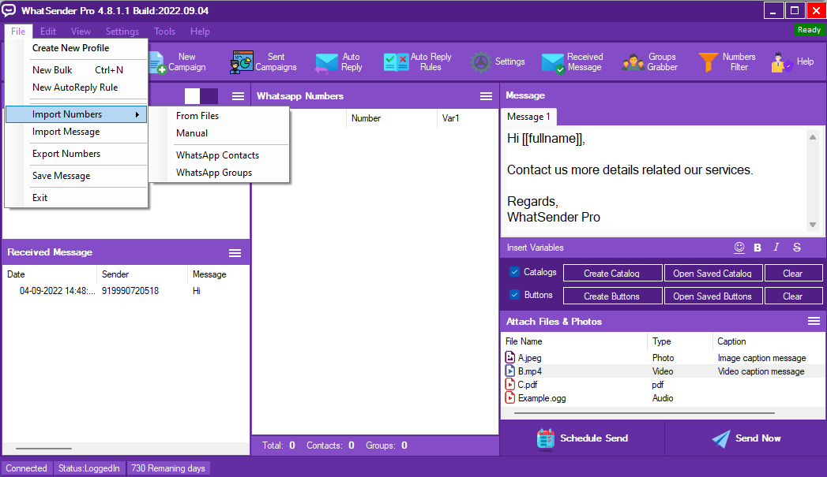Apply italic formatting to message
This screenshot has height=477, width=827.
pos(776,248)
